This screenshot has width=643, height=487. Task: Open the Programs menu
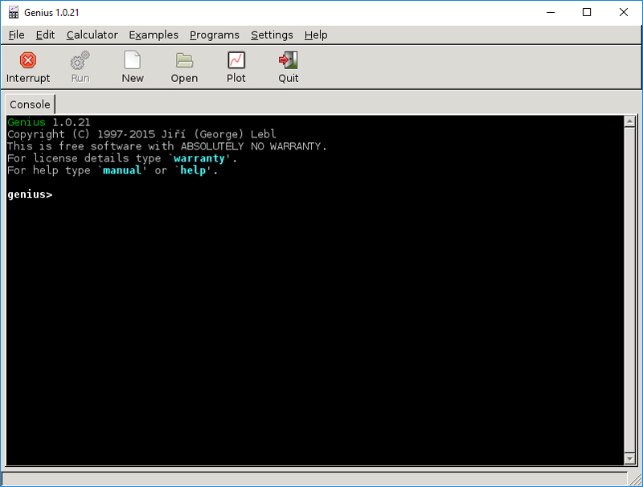click(x=215, y=35)
